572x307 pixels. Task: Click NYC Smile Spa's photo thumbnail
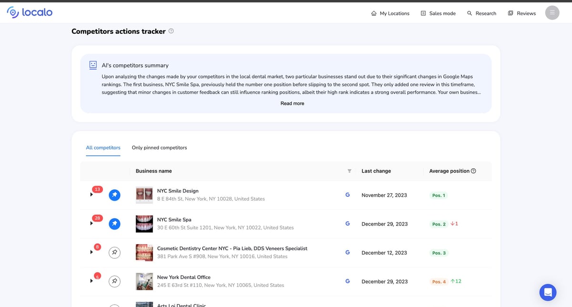(144, 224)
